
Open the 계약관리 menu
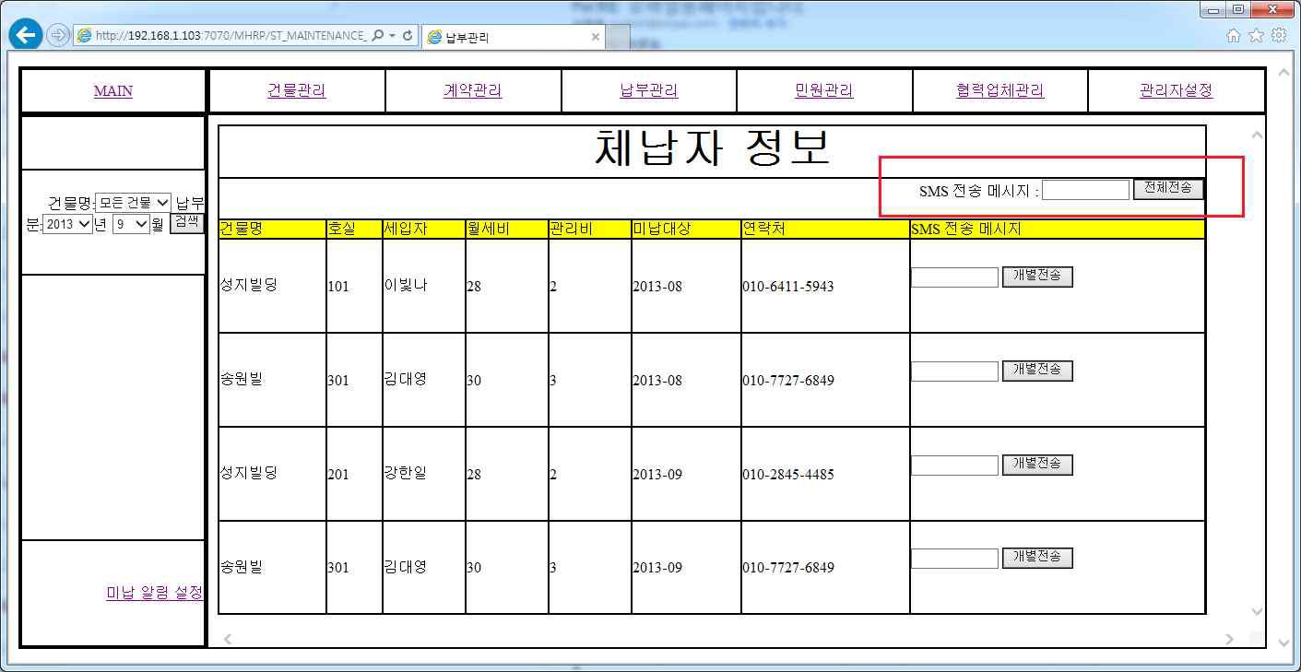472,90
